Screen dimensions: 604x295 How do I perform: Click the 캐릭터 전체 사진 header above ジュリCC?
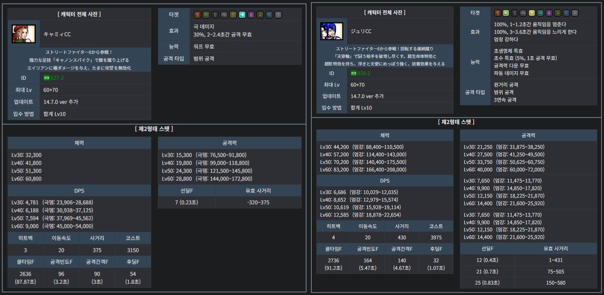click(x=385, y=13)
